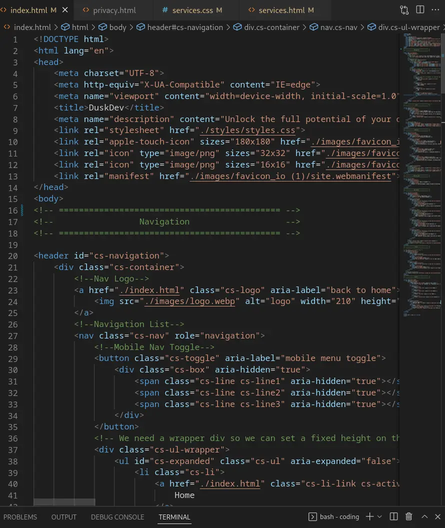Kill terminal using the trash icon
Viewport: 445px width, 528px height.
pos(409,516)
